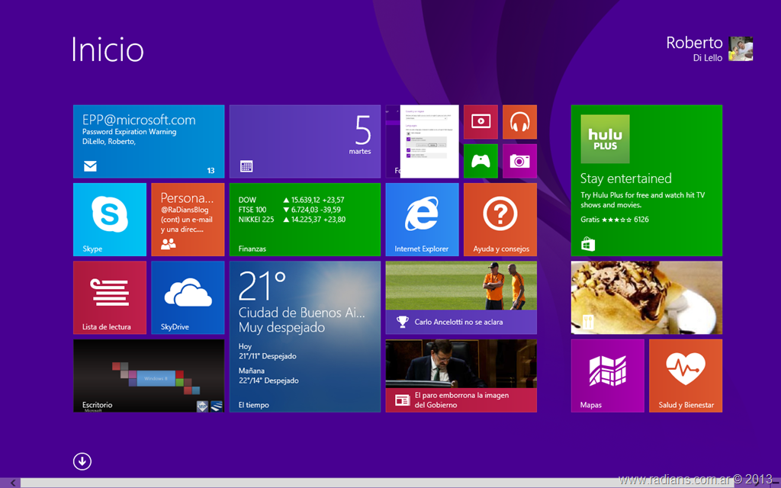The image size is (781, 488).
Task: Click the scrollbar left arrow
Action: click(11, 482)
